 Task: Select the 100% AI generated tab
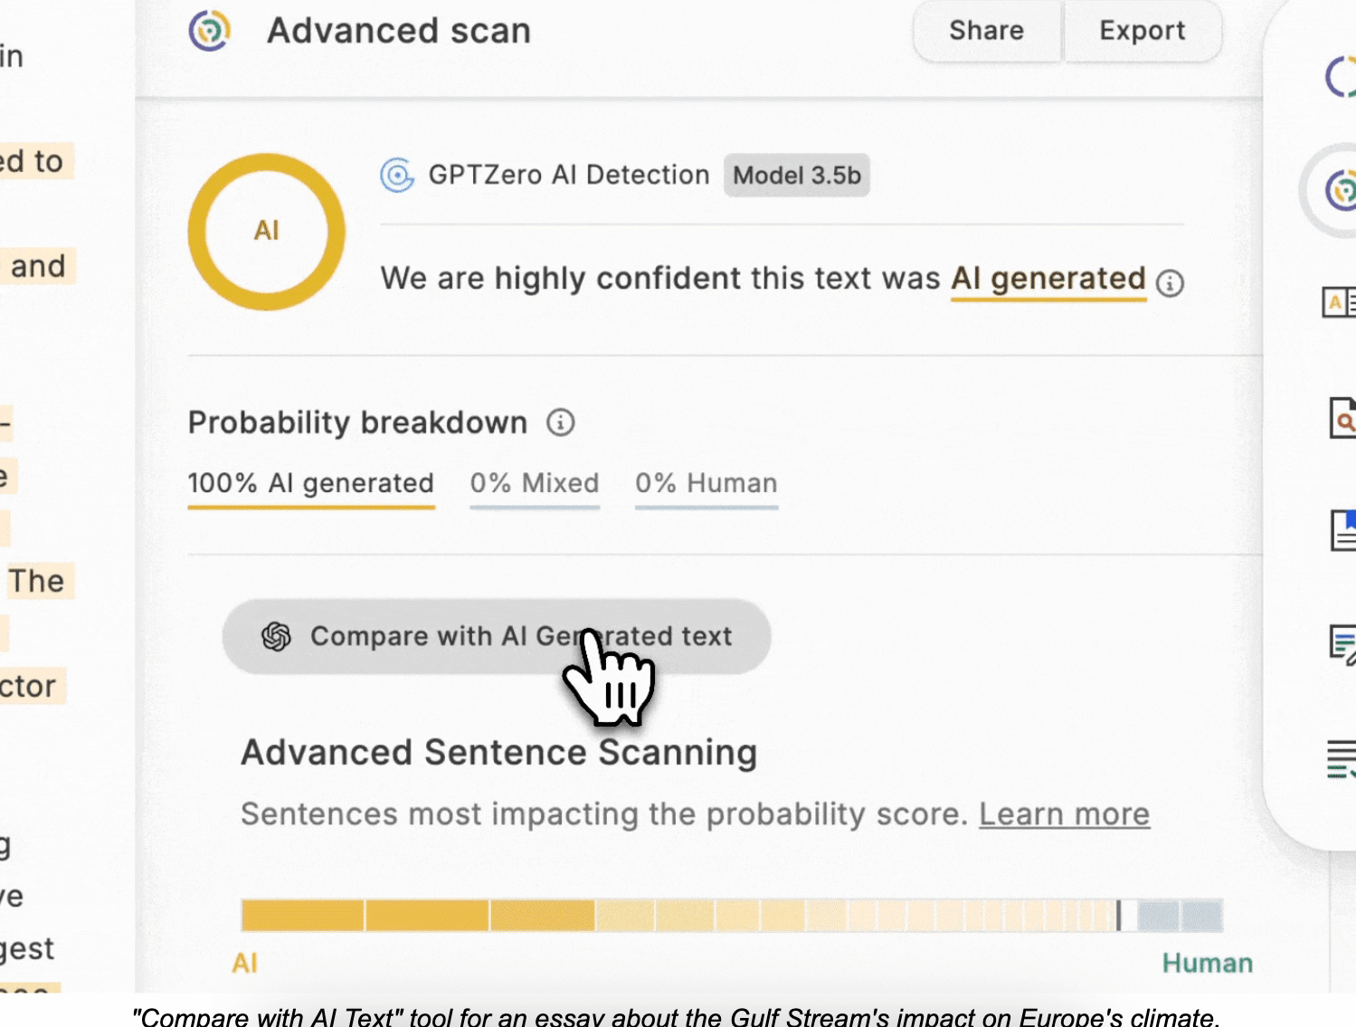(311, 484)
